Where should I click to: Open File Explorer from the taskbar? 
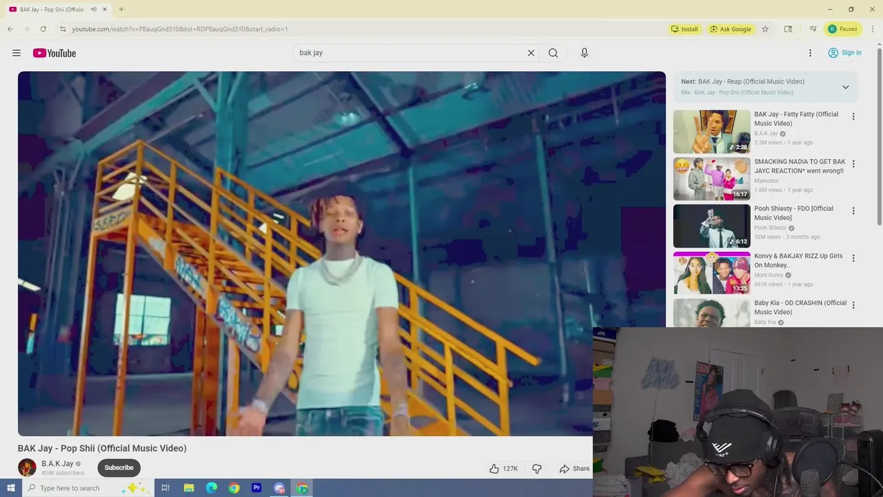tap(188, 488)
